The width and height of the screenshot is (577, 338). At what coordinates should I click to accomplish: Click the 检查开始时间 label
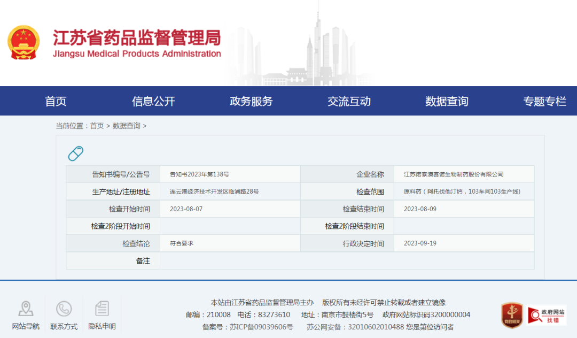129,209
